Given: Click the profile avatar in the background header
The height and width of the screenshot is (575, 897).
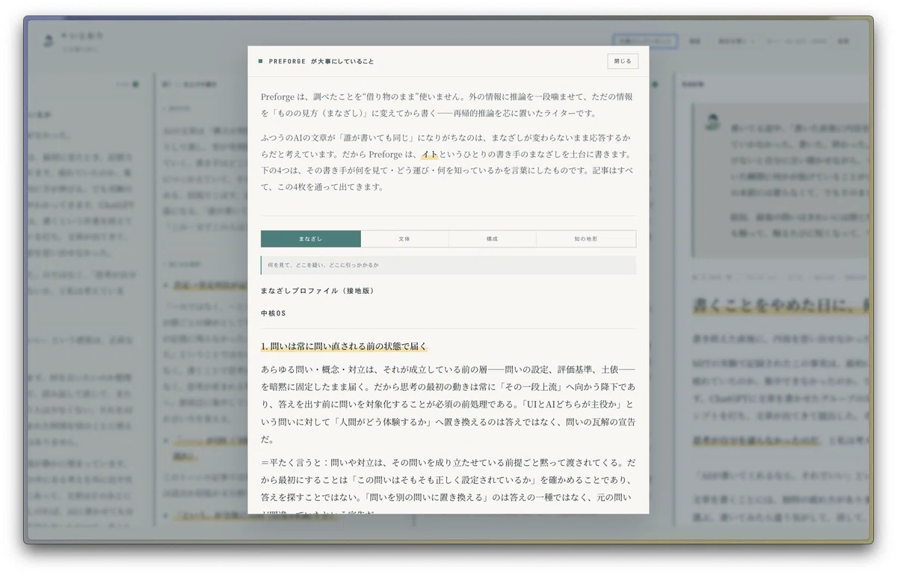Looking at the screenshot, I should 49,41.
